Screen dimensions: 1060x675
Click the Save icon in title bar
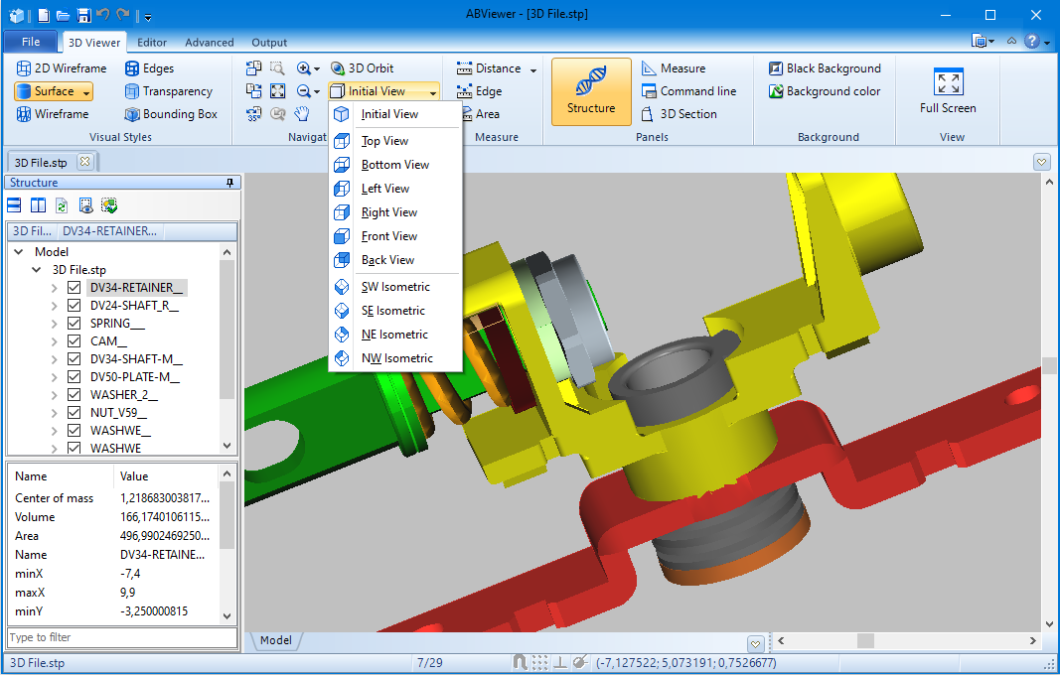coord(83,15)
